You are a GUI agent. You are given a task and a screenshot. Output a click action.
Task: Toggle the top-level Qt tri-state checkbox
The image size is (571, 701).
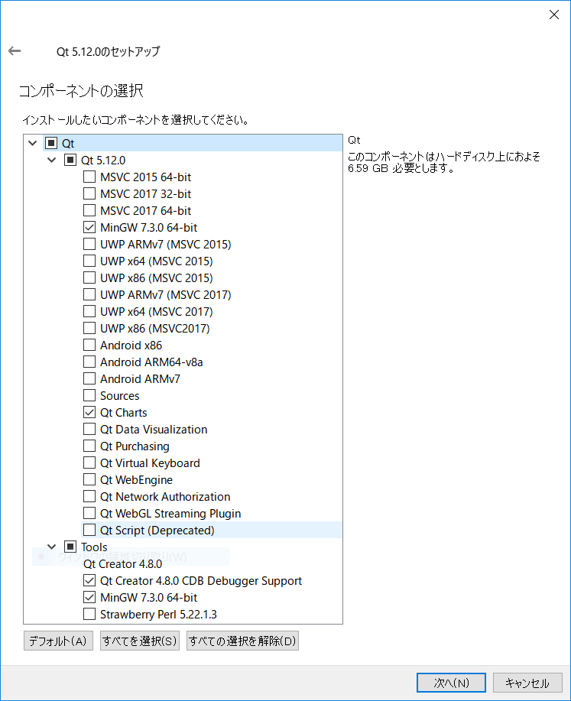[51, 143]
